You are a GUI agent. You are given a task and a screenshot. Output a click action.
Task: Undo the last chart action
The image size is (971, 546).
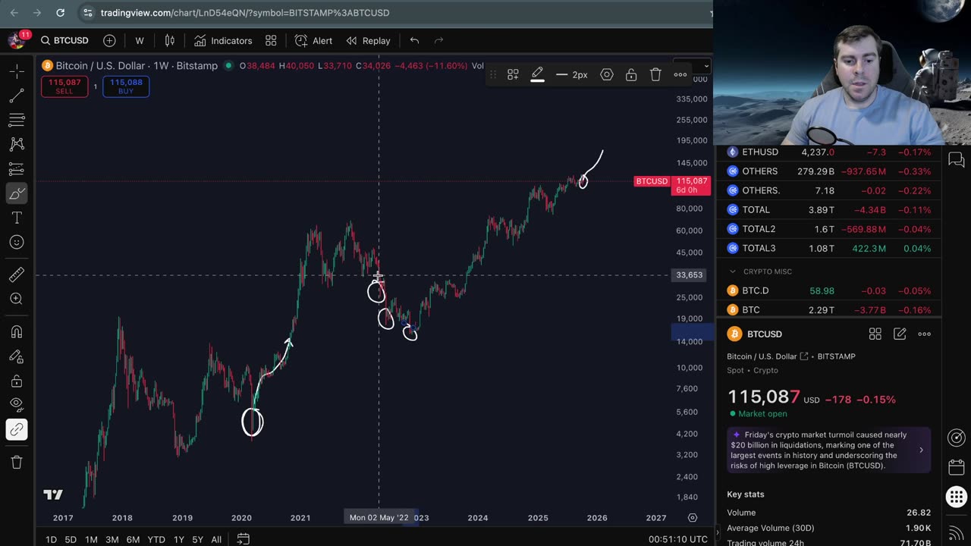click(414, 40)
